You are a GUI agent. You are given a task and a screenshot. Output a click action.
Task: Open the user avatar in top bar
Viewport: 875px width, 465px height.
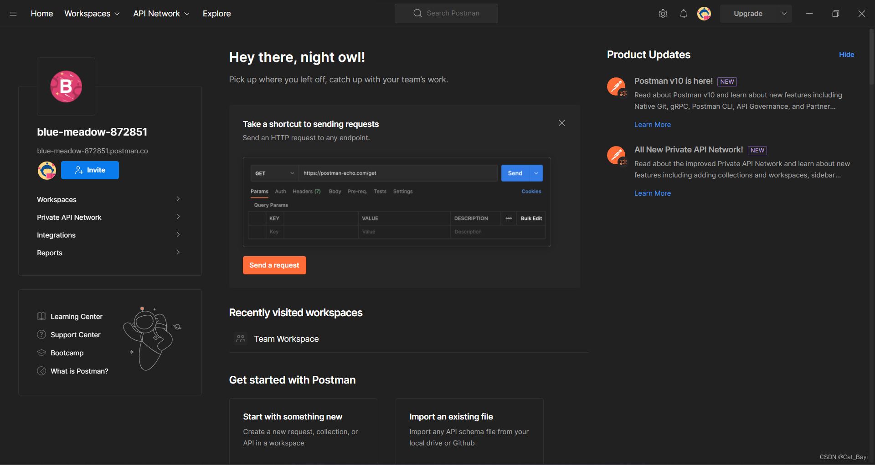[x=704, y=14]
